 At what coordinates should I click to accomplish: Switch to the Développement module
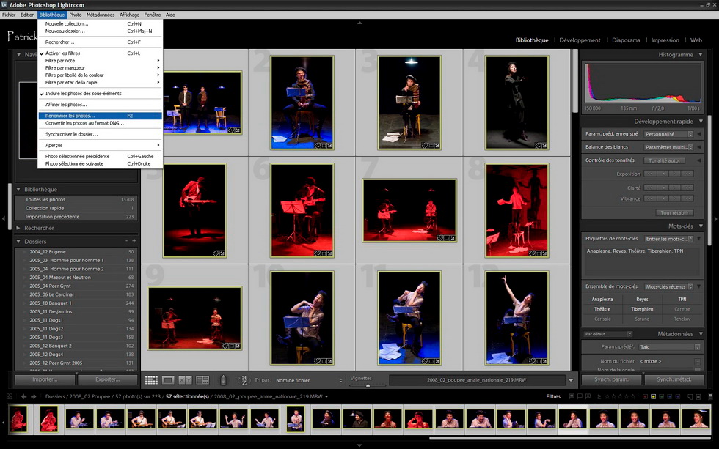[x=580, y=40]
